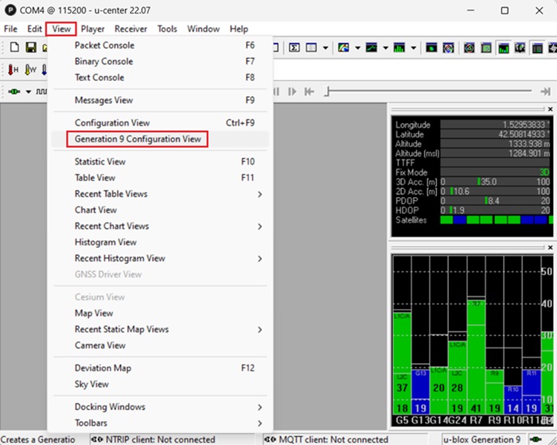Viewport: 557px width, 445px height.
Task: Select Generation 9 Configuration View
Action: [x=138, y=139]
